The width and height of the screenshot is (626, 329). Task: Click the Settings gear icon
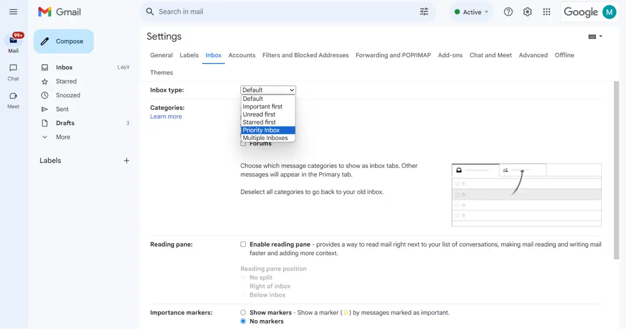pos(527,12)
